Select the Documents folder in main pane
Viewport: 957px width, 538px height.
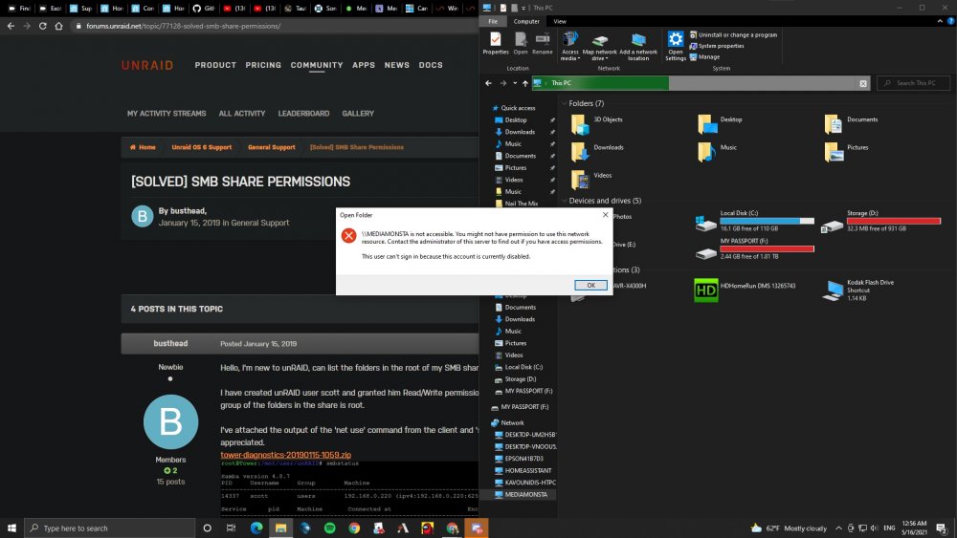(851, 124)
